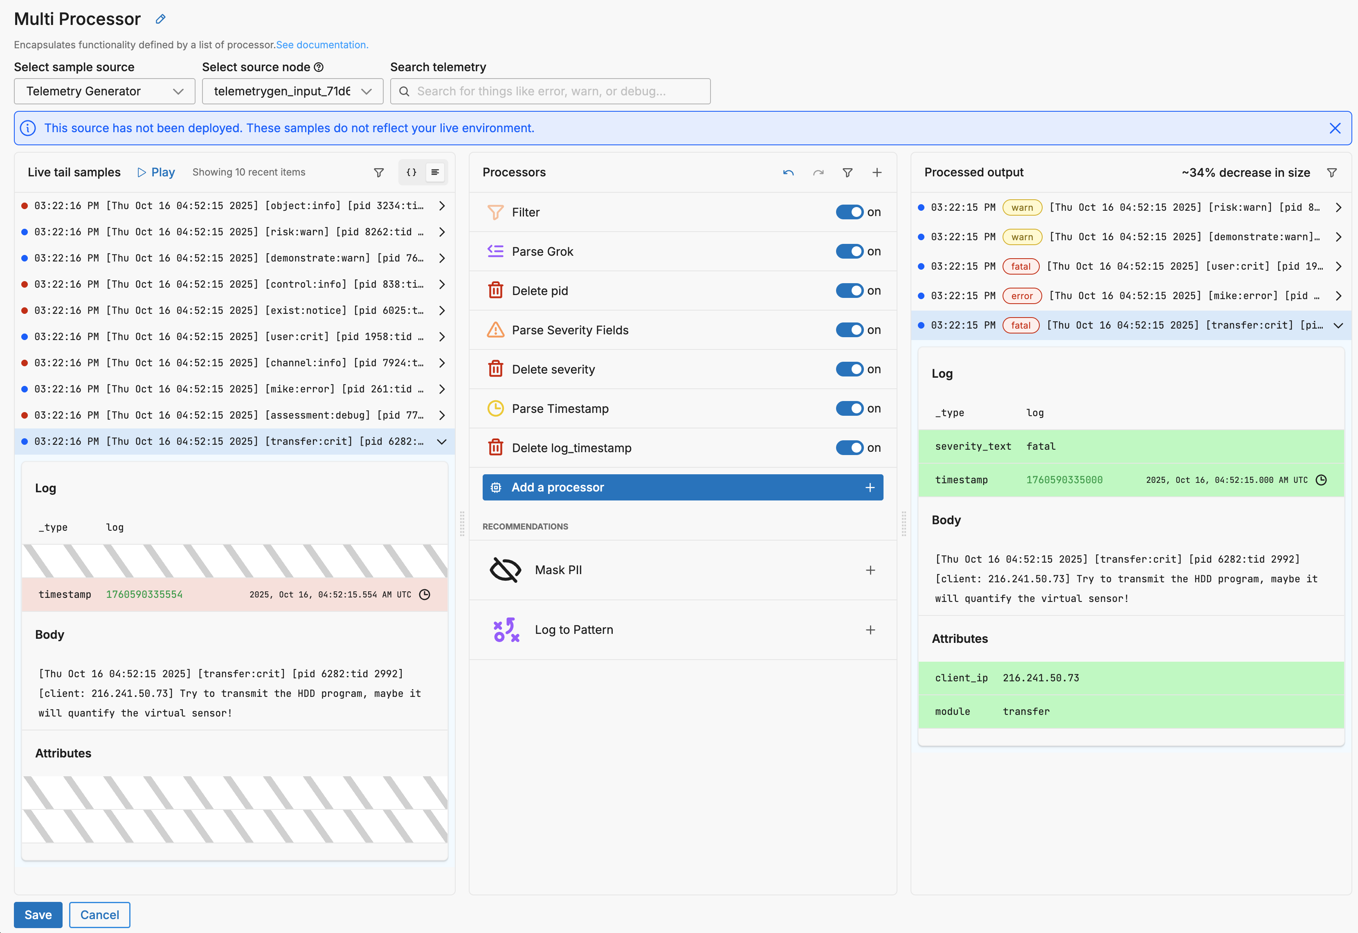Click the undo icon in the Processors panel
The image size is (1358, 933).
[x=788, y=172]
